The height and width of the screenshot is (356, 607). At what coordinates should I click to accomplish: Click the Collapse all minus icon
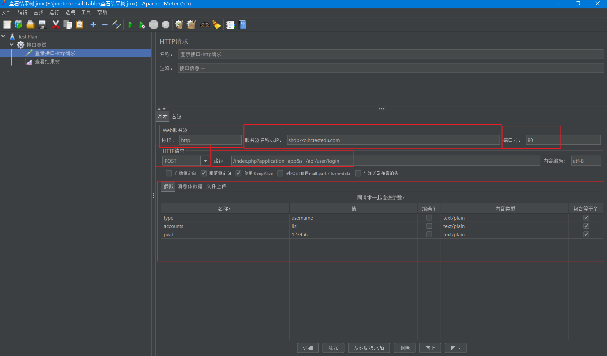click(105, 24)
